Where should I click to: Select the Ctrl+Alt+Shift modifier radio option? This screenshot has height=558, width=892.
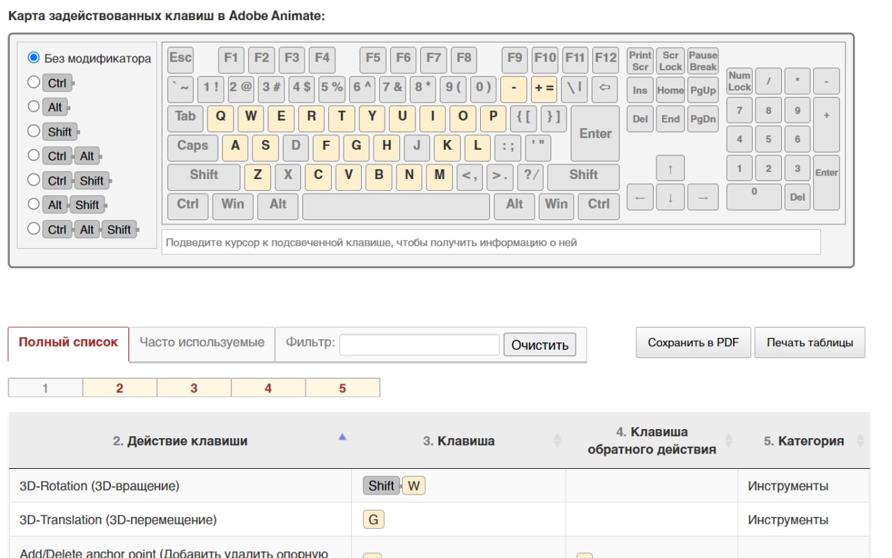[33, 228]
